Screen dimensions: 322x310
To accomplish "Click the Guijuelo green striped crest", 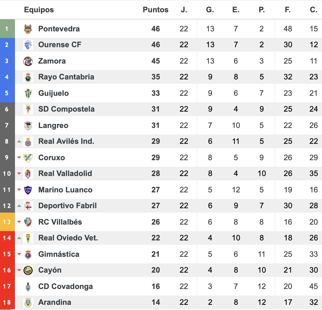I will (28, 93).
